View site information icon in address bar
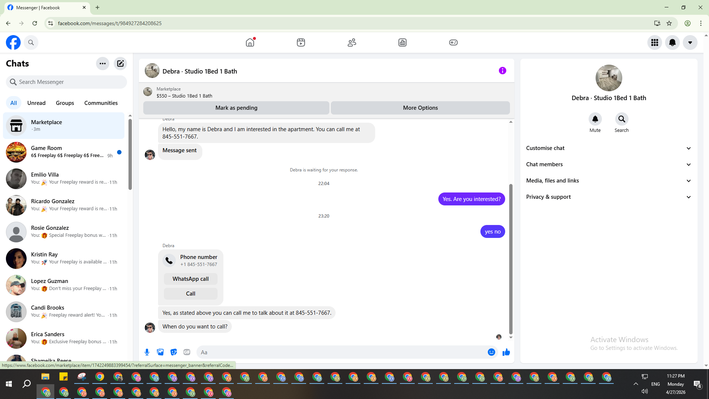This screenshot has width=709, height=399. (x=51, y=23)
